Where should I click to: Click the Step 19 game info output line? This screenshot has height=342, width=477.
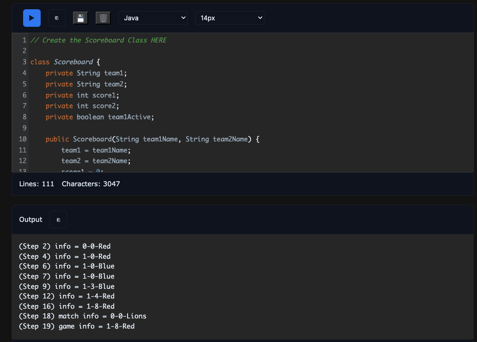[x=77, y=326]
